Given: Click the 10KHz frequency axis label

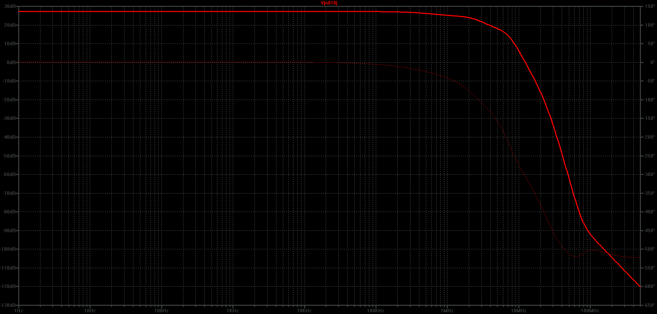Looking at the screenshot, I should click(x=304, y=311).
